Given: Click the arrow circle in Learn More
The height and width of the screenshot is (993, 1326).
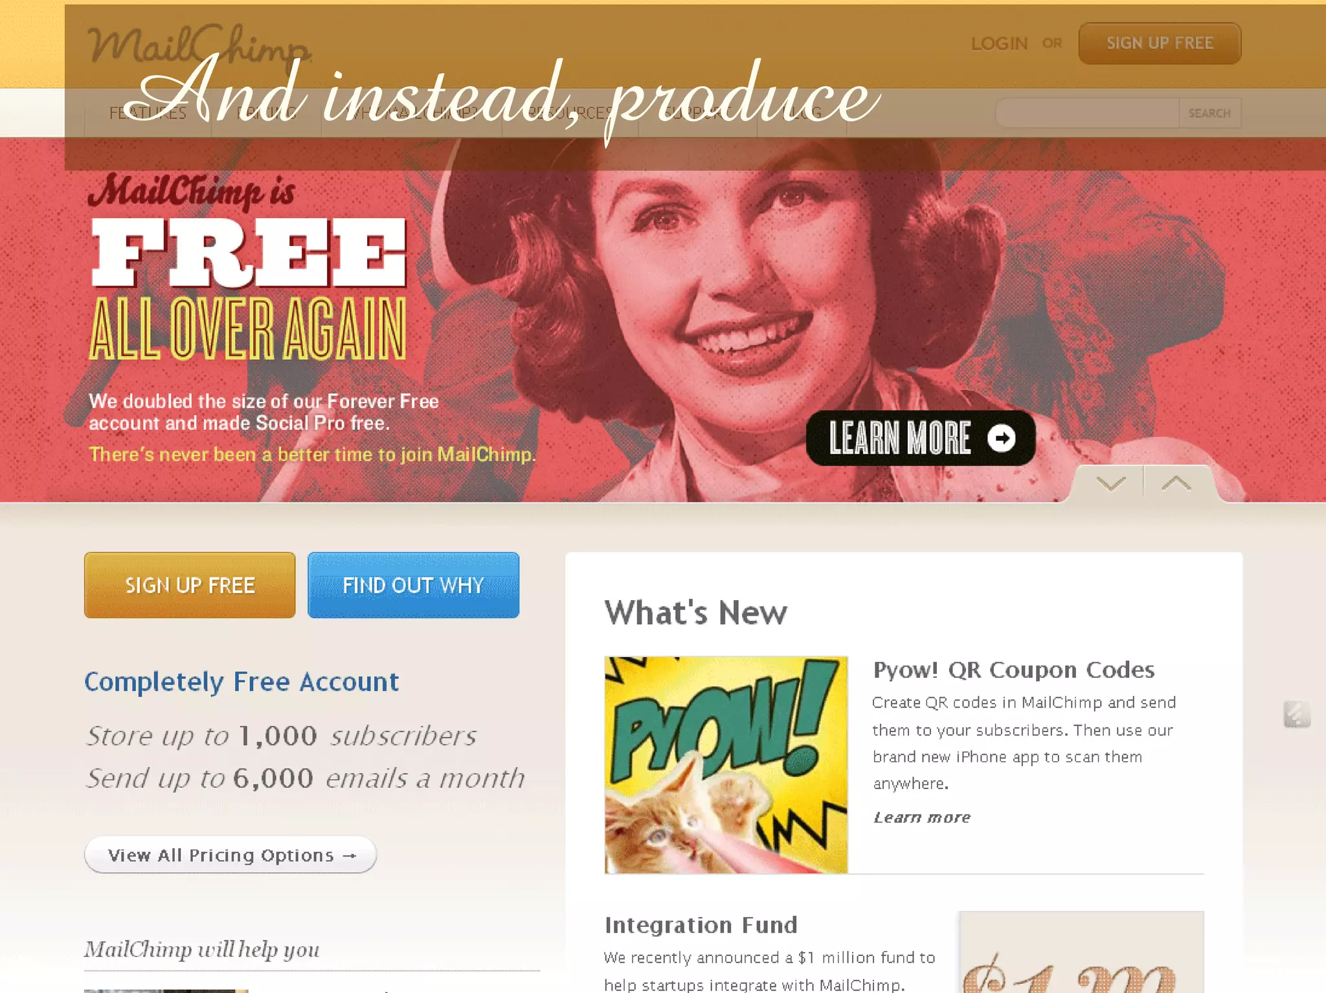Looking at the screenshot, I should pos(1002,438).
